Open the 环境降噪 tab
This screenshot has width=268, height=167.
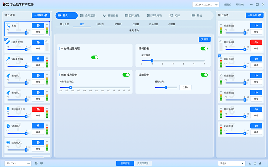(x=154, y=15)
